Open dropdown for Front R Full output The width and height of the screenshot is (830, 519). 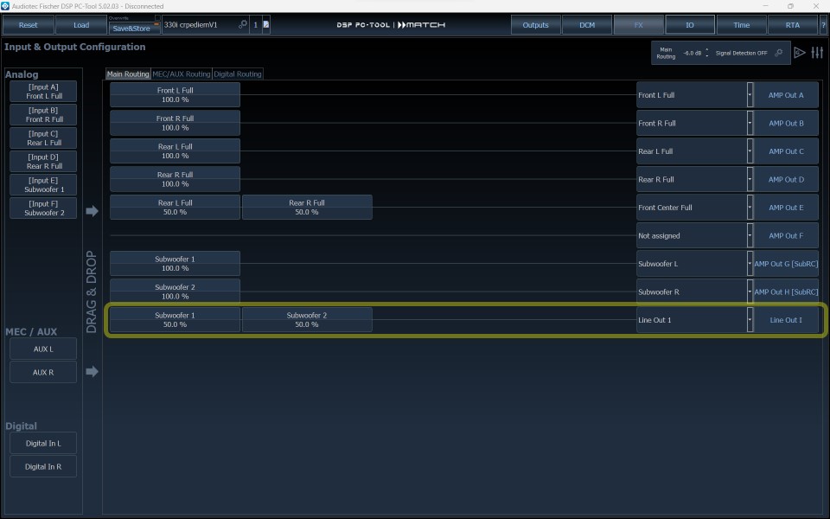tap(750, 123)
